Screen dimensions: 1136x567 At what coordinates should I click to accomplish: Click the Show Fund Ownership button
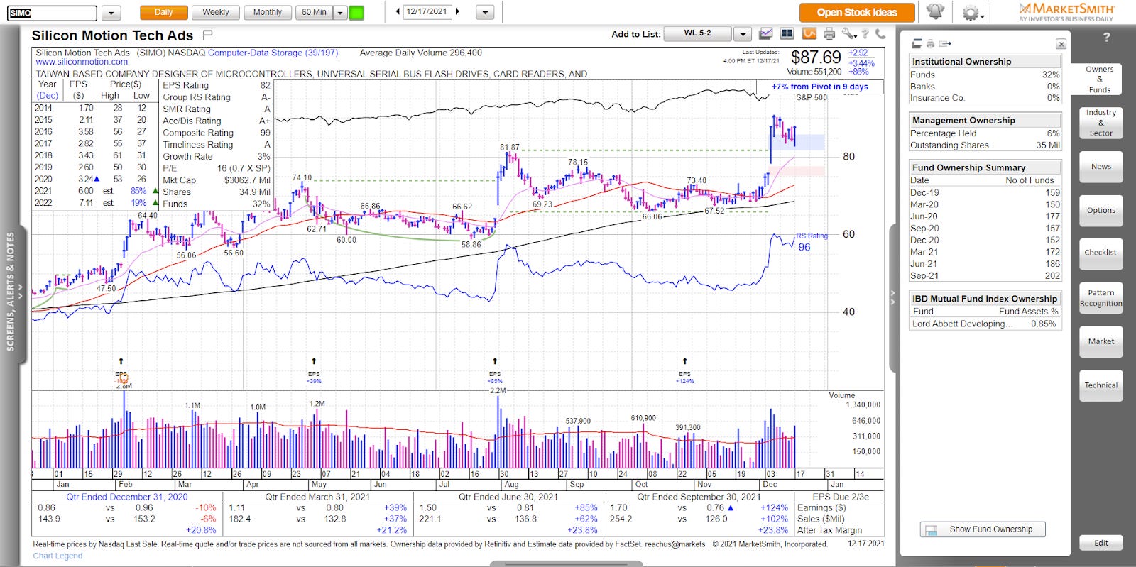[983, 529]
